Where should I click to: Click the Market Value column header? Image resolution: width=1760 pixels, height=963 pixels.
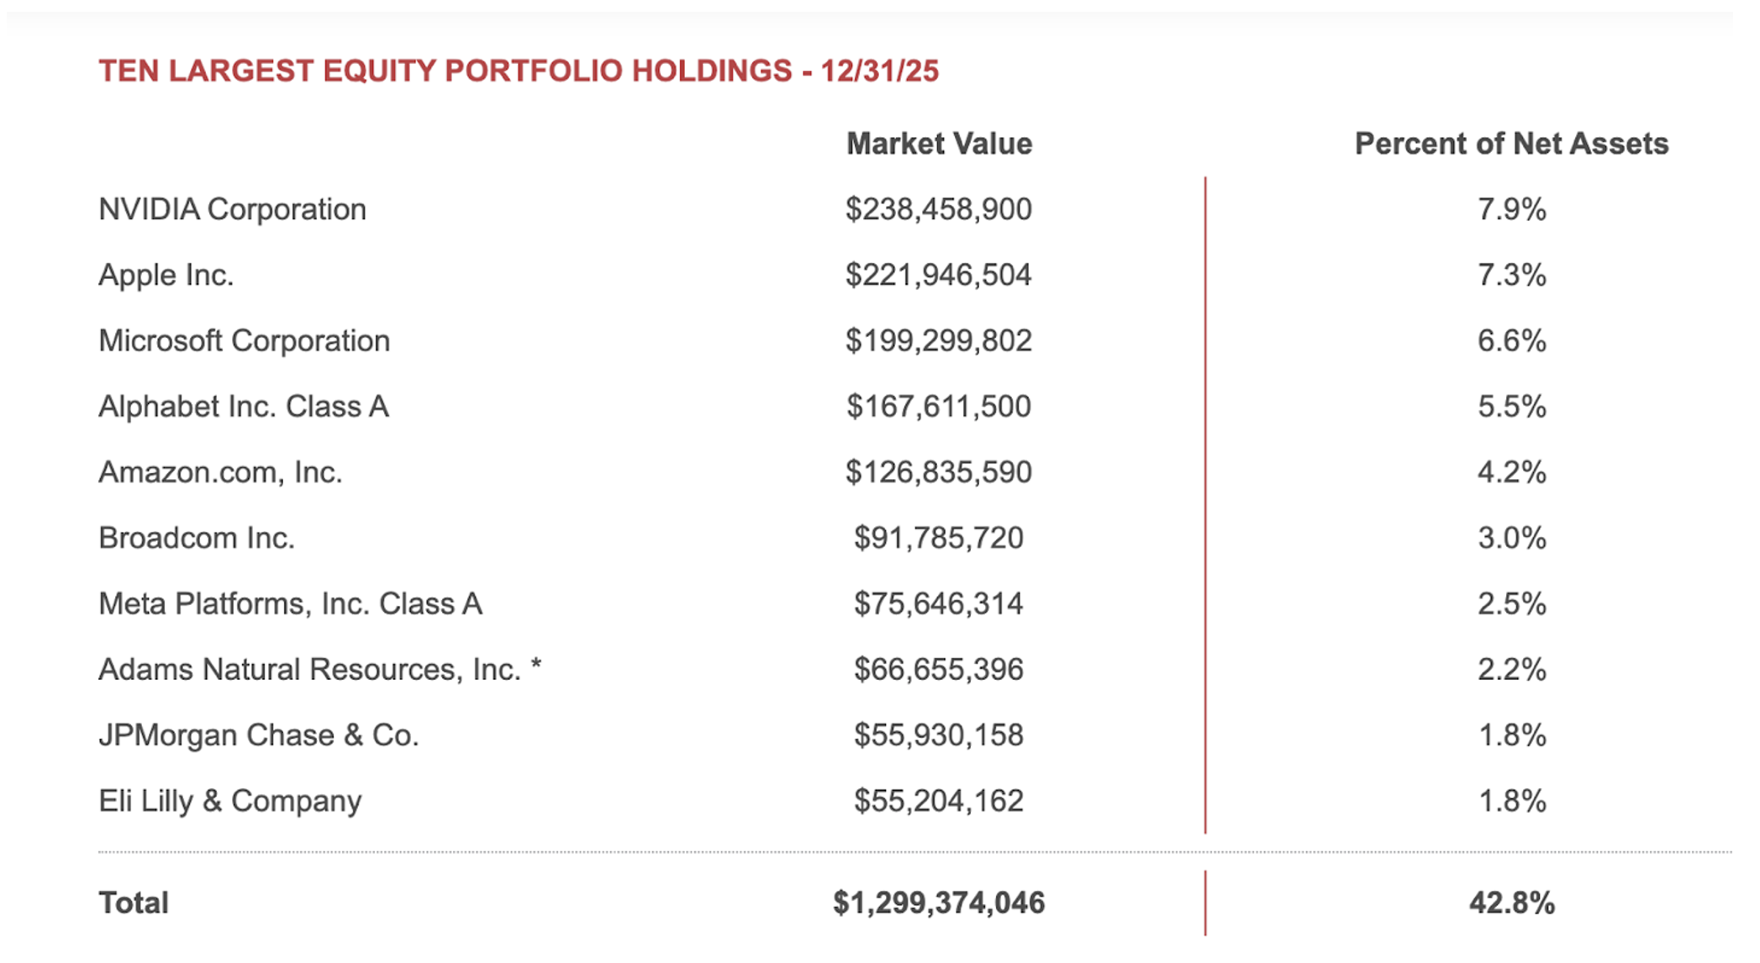[938, 144]
